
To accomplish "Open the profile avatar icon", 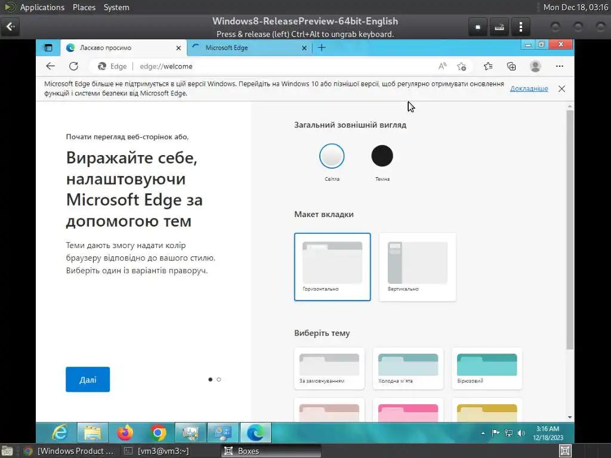I will click(x=535, y=66).
